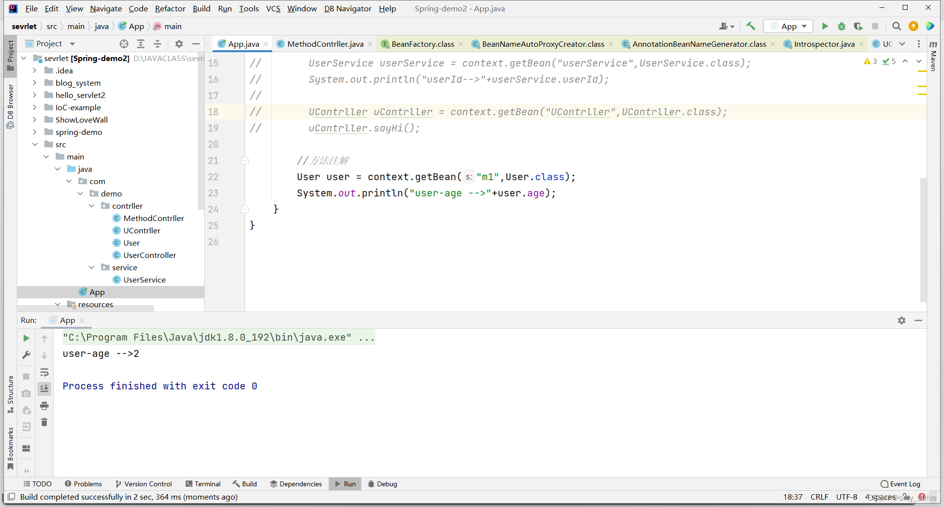Go to next highlighted error arrow
944x507 pixels.
[918, 62]
